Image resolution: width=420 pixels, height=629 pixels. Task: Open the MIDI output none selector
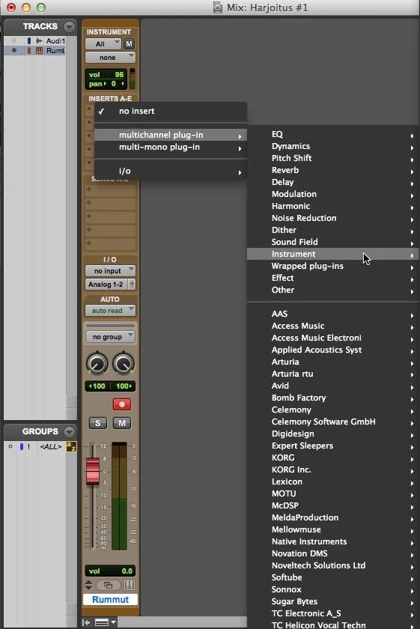click(x=110, y=58)
